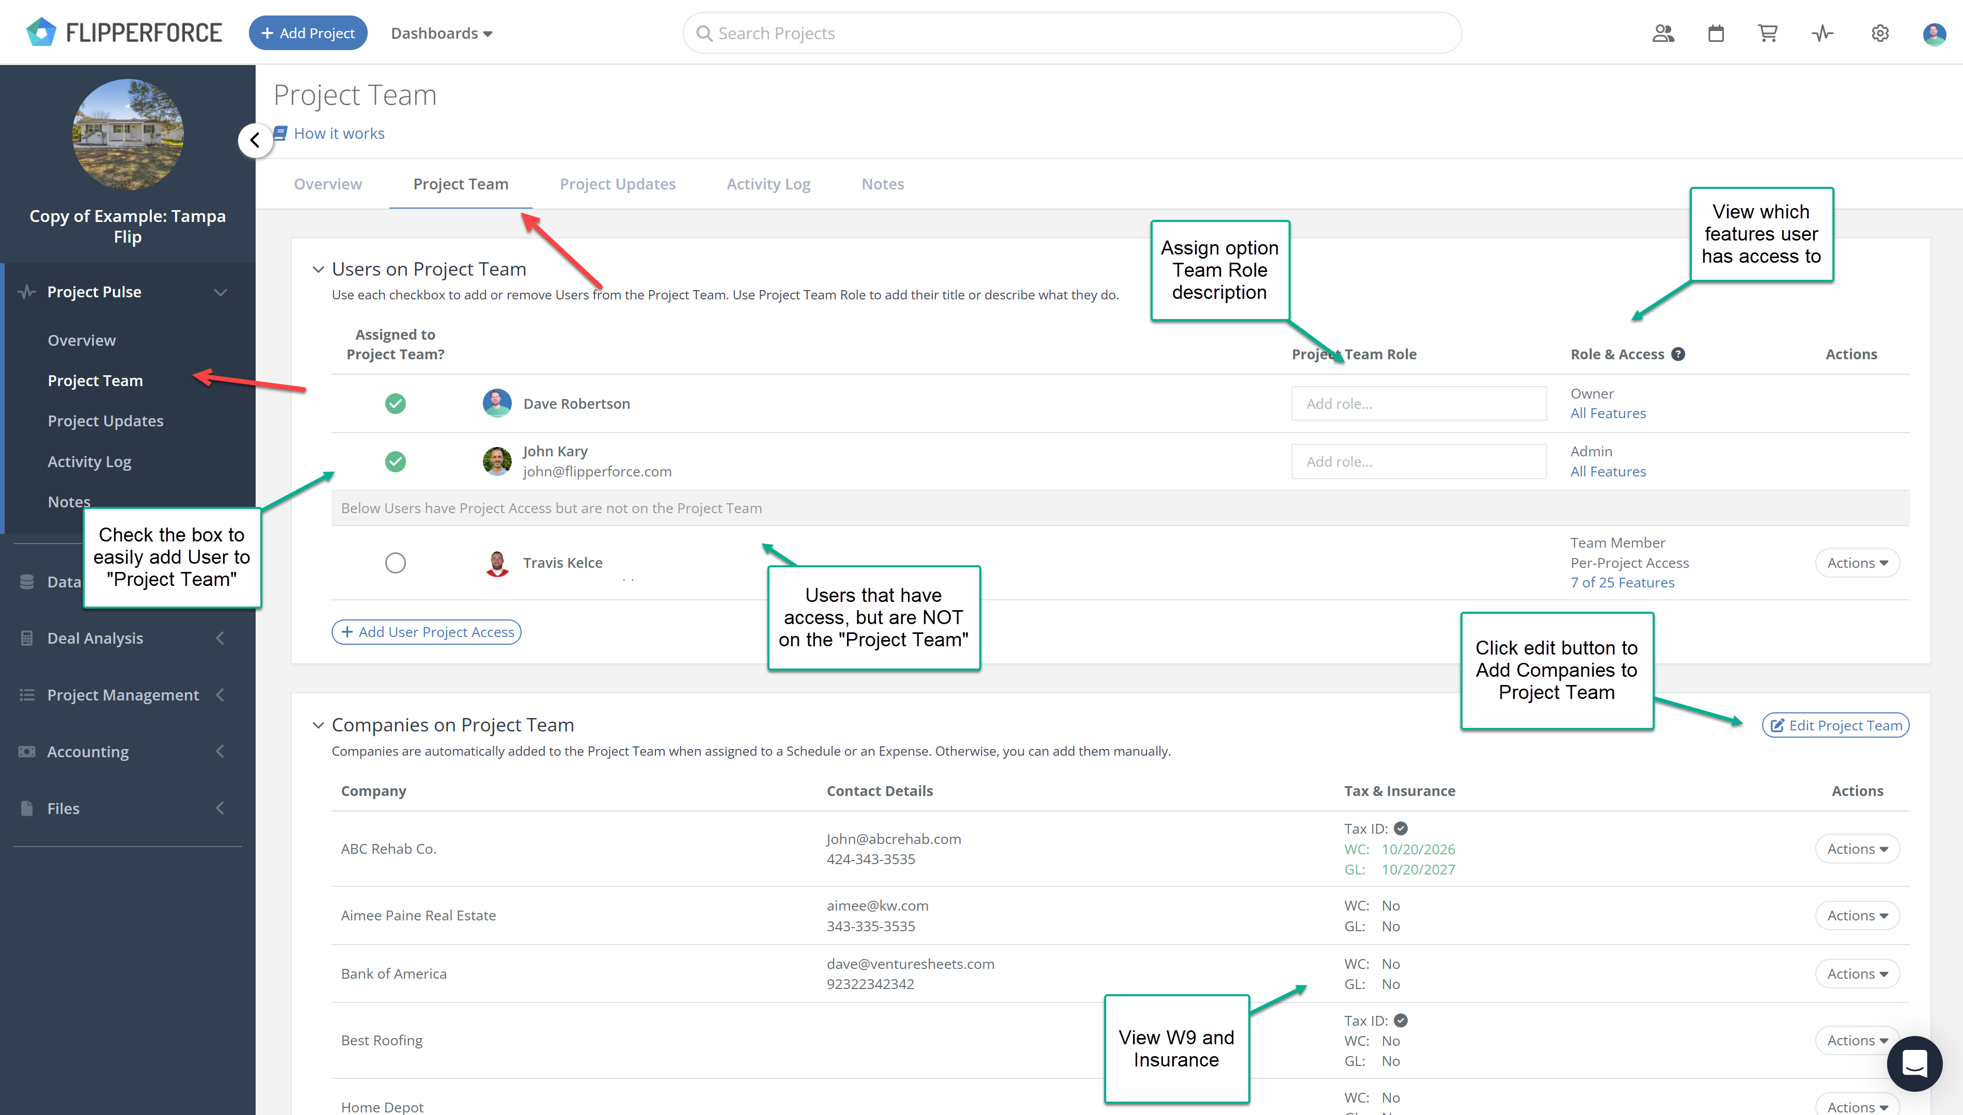Image resolution: width=1963 pixels, height=1115 pixels.
Task: Open the settings gear icon
Action: [x=1880, y=33]
